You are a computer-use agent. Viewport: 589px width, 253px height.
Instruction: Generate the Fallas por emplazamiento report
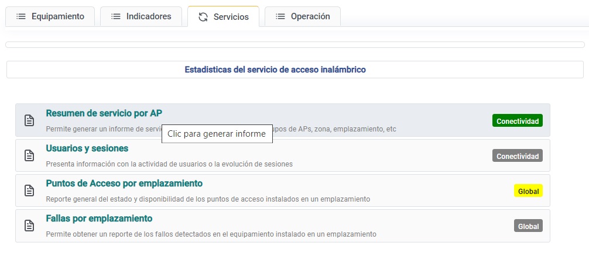[99, 219]
